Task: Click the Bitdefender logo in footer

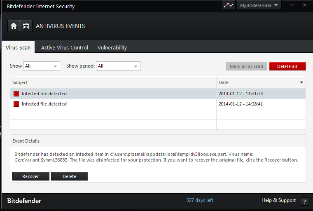Action: pos(24,201)
